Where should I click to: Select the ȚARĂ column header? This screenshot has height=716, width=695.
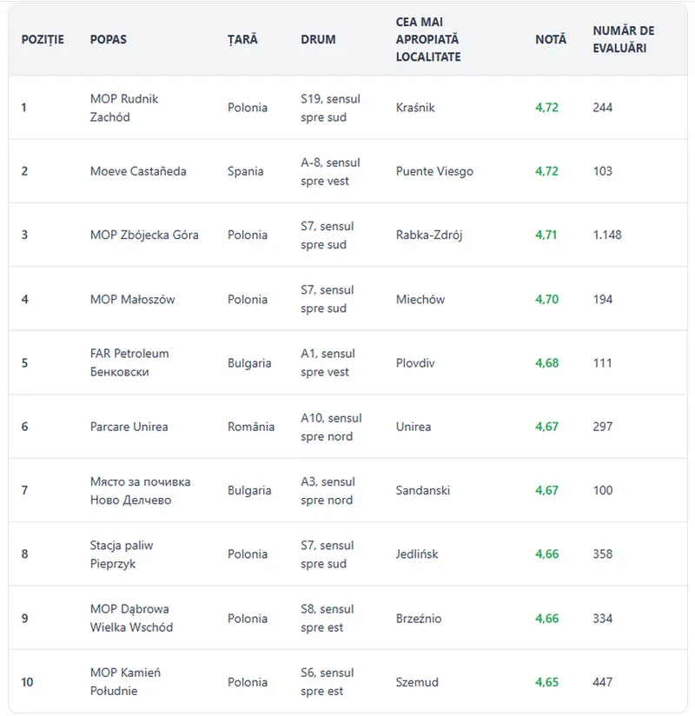point(242,39)
